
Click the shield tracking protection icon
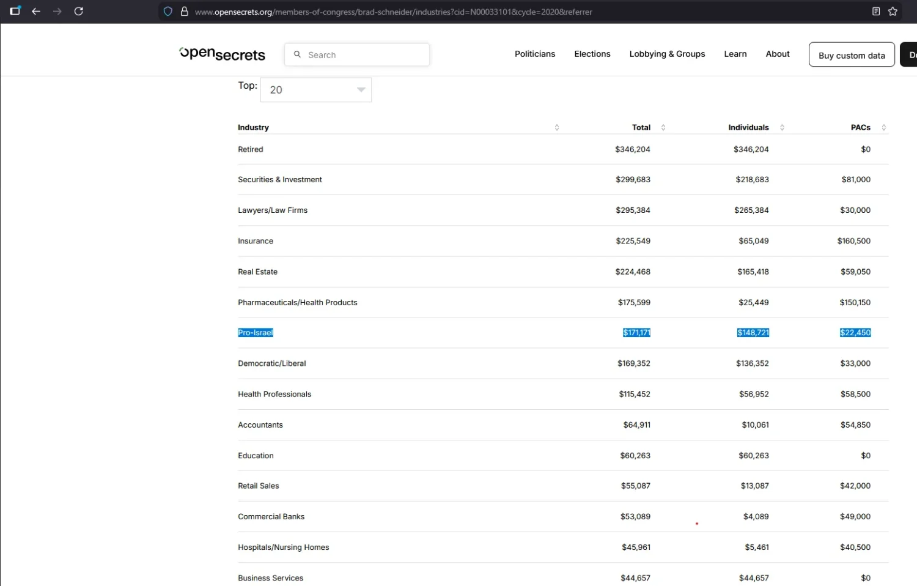pyautogui.click(x=168, y=11)
